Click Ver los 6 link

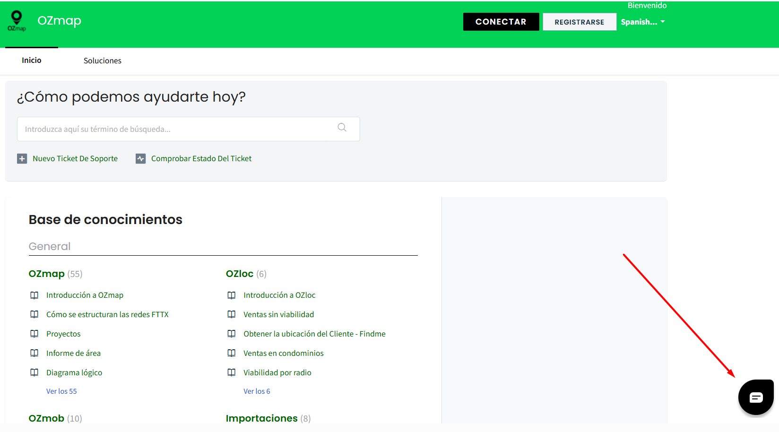tap(257, 391)
